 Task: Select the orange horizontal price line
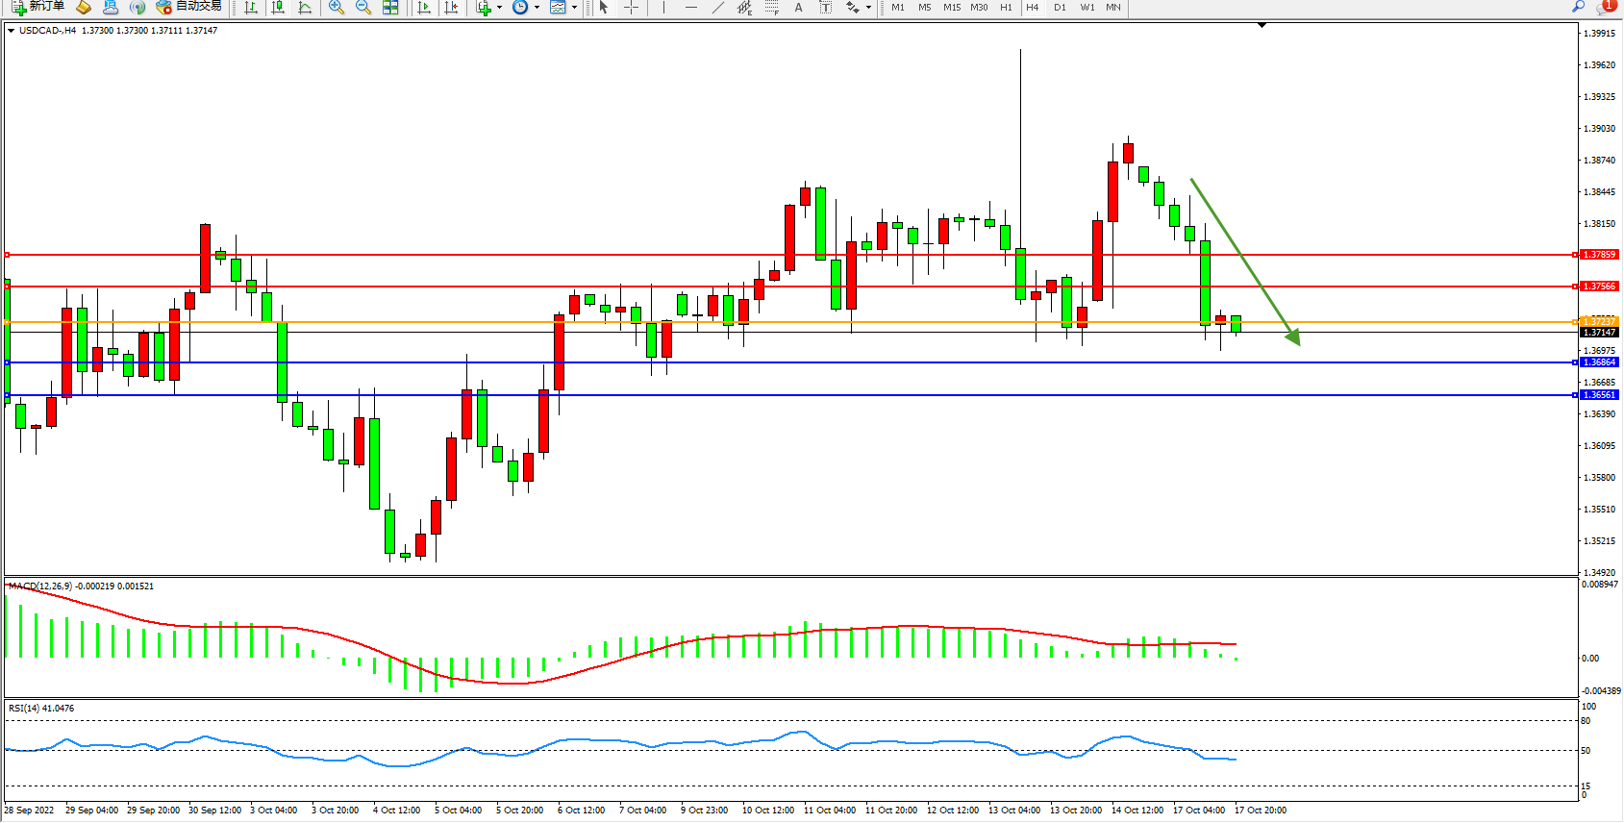click(769, 322)
